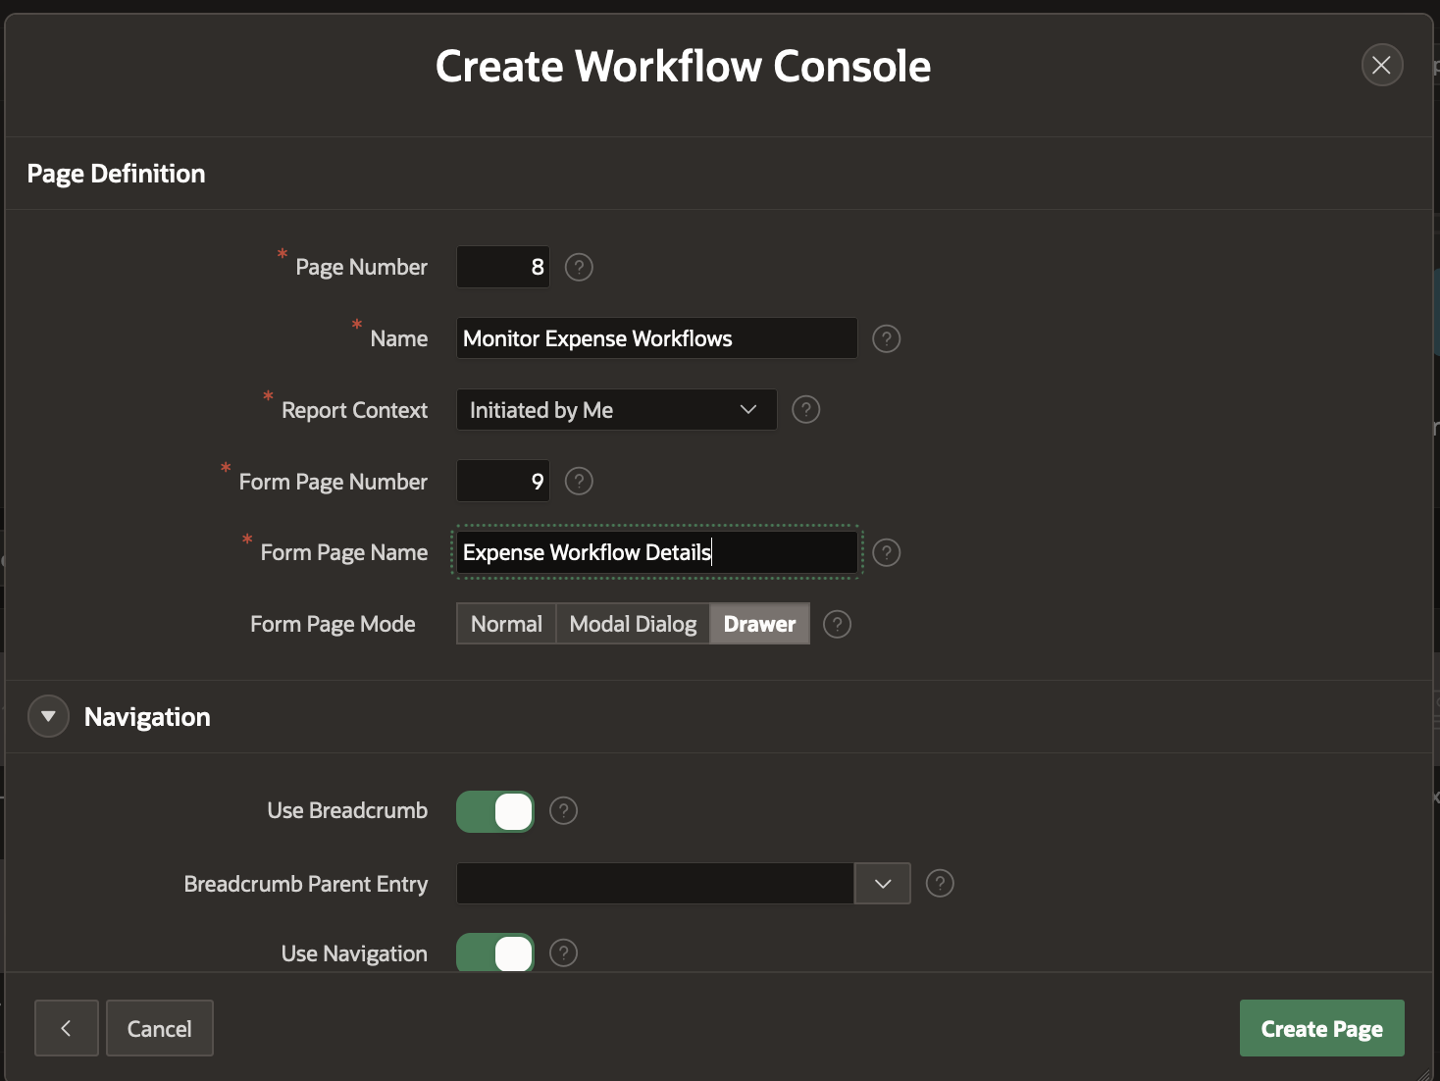
Task: Show help for Report Context
Action: coord(805,409)
